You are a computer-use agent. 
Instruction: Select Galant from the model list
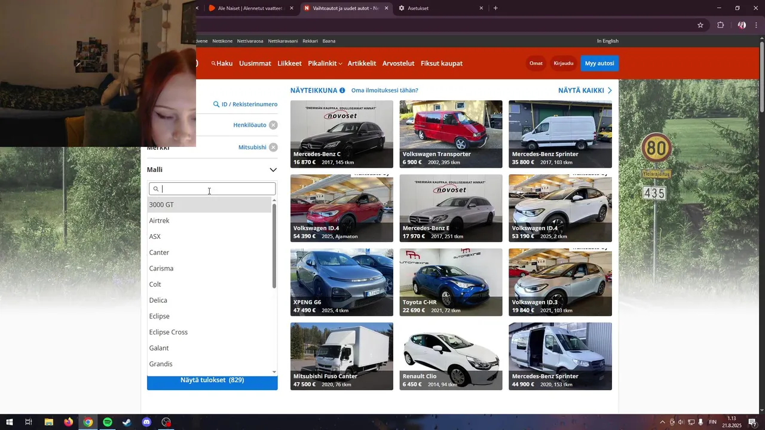coord(210,348)
